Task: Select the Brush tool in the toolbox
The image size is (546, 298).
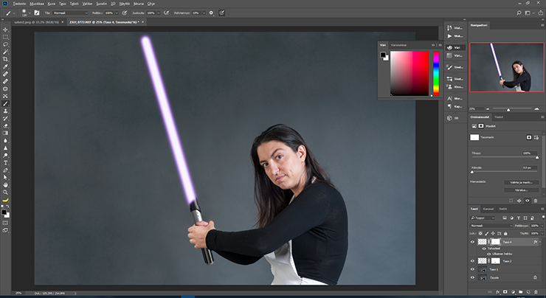Action: coord(5,103)
